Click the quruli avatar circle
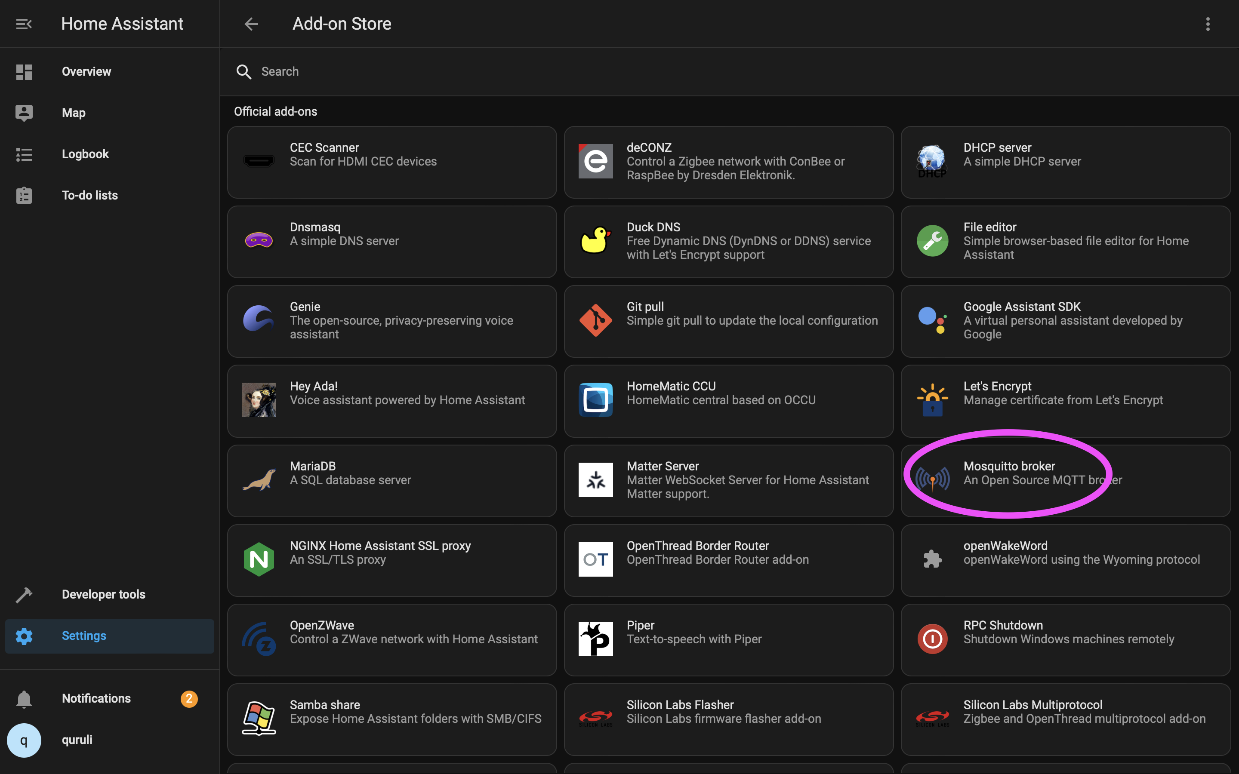The image size is (1239, 774). point(24,740)
